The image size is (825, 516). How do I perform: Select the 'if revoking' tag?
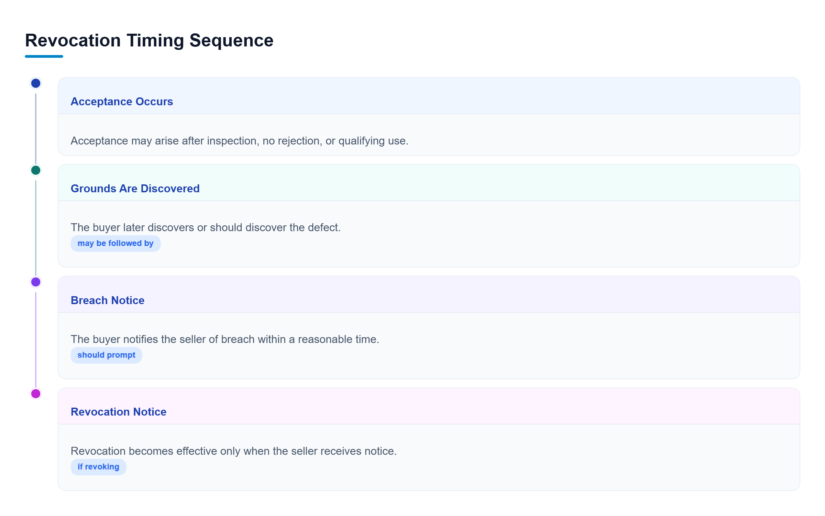pyautogui.click(x=98, y=467)
